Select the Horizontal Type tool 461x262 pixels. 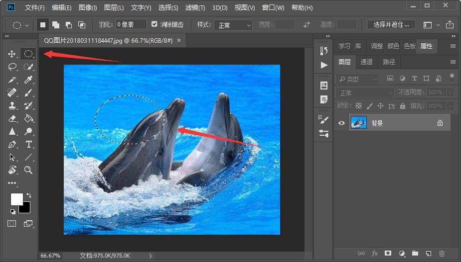click(x=29, y=144)
